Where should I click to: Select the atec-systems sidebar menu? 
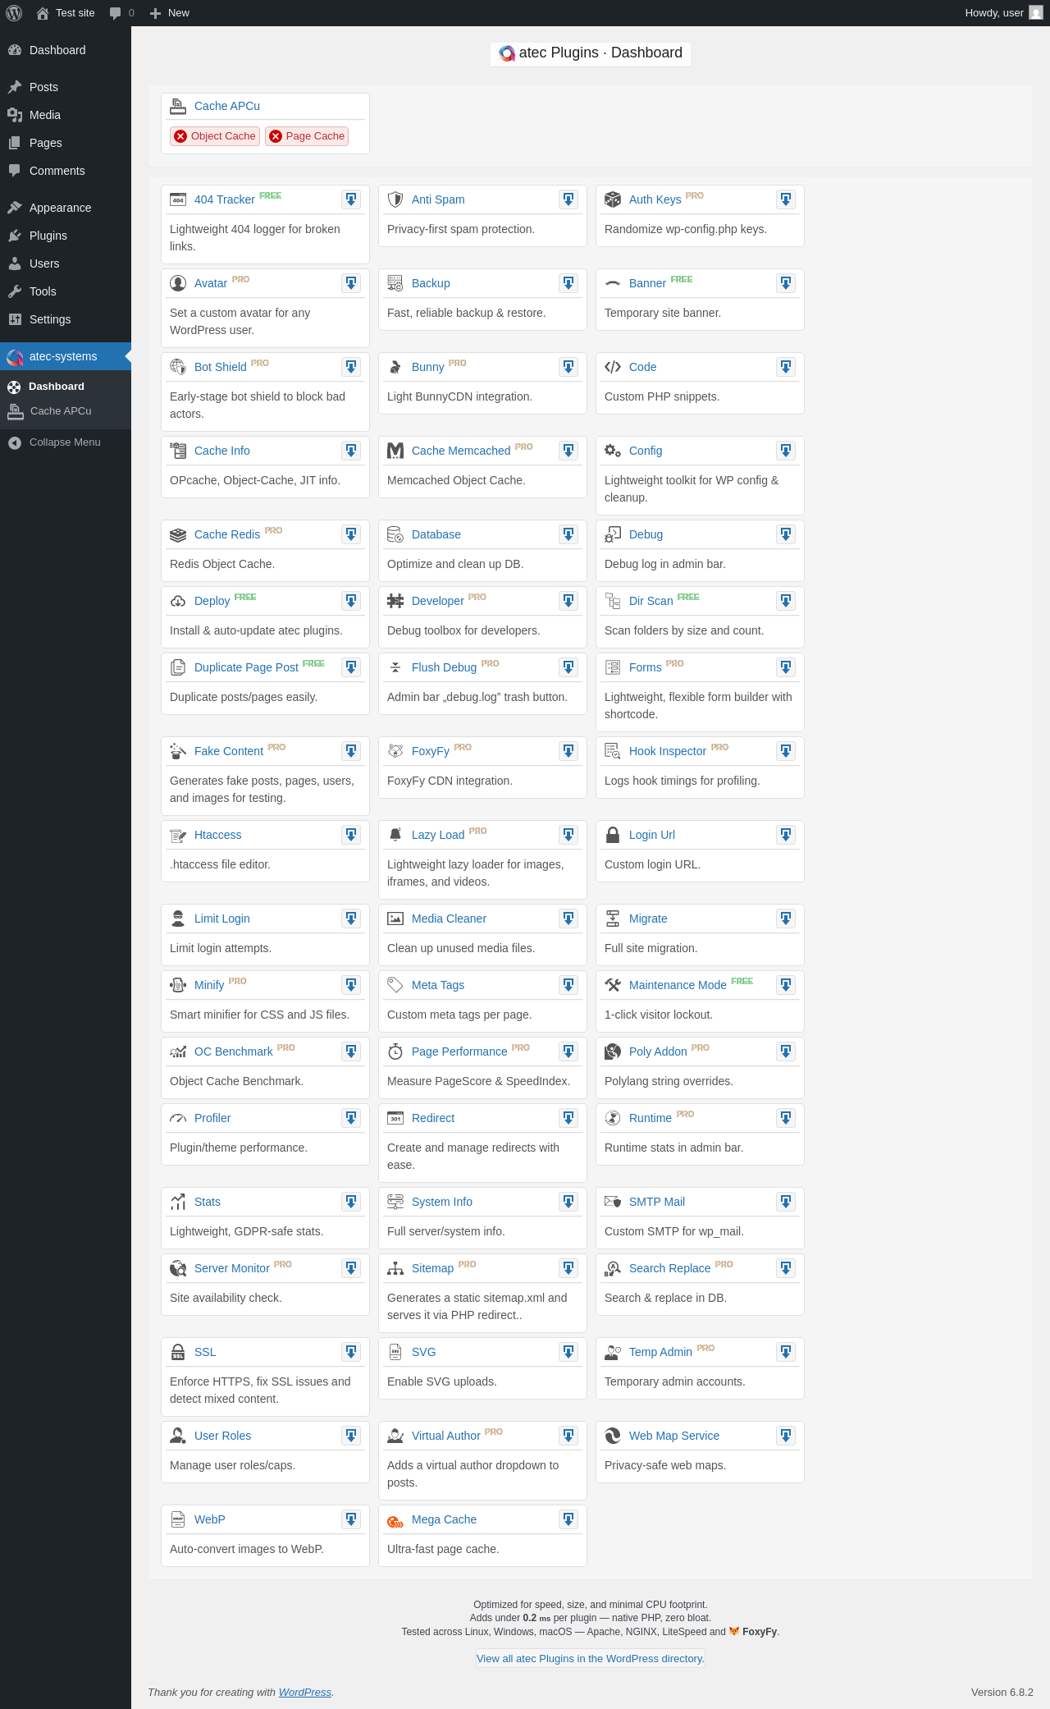(x=66, y=356)
